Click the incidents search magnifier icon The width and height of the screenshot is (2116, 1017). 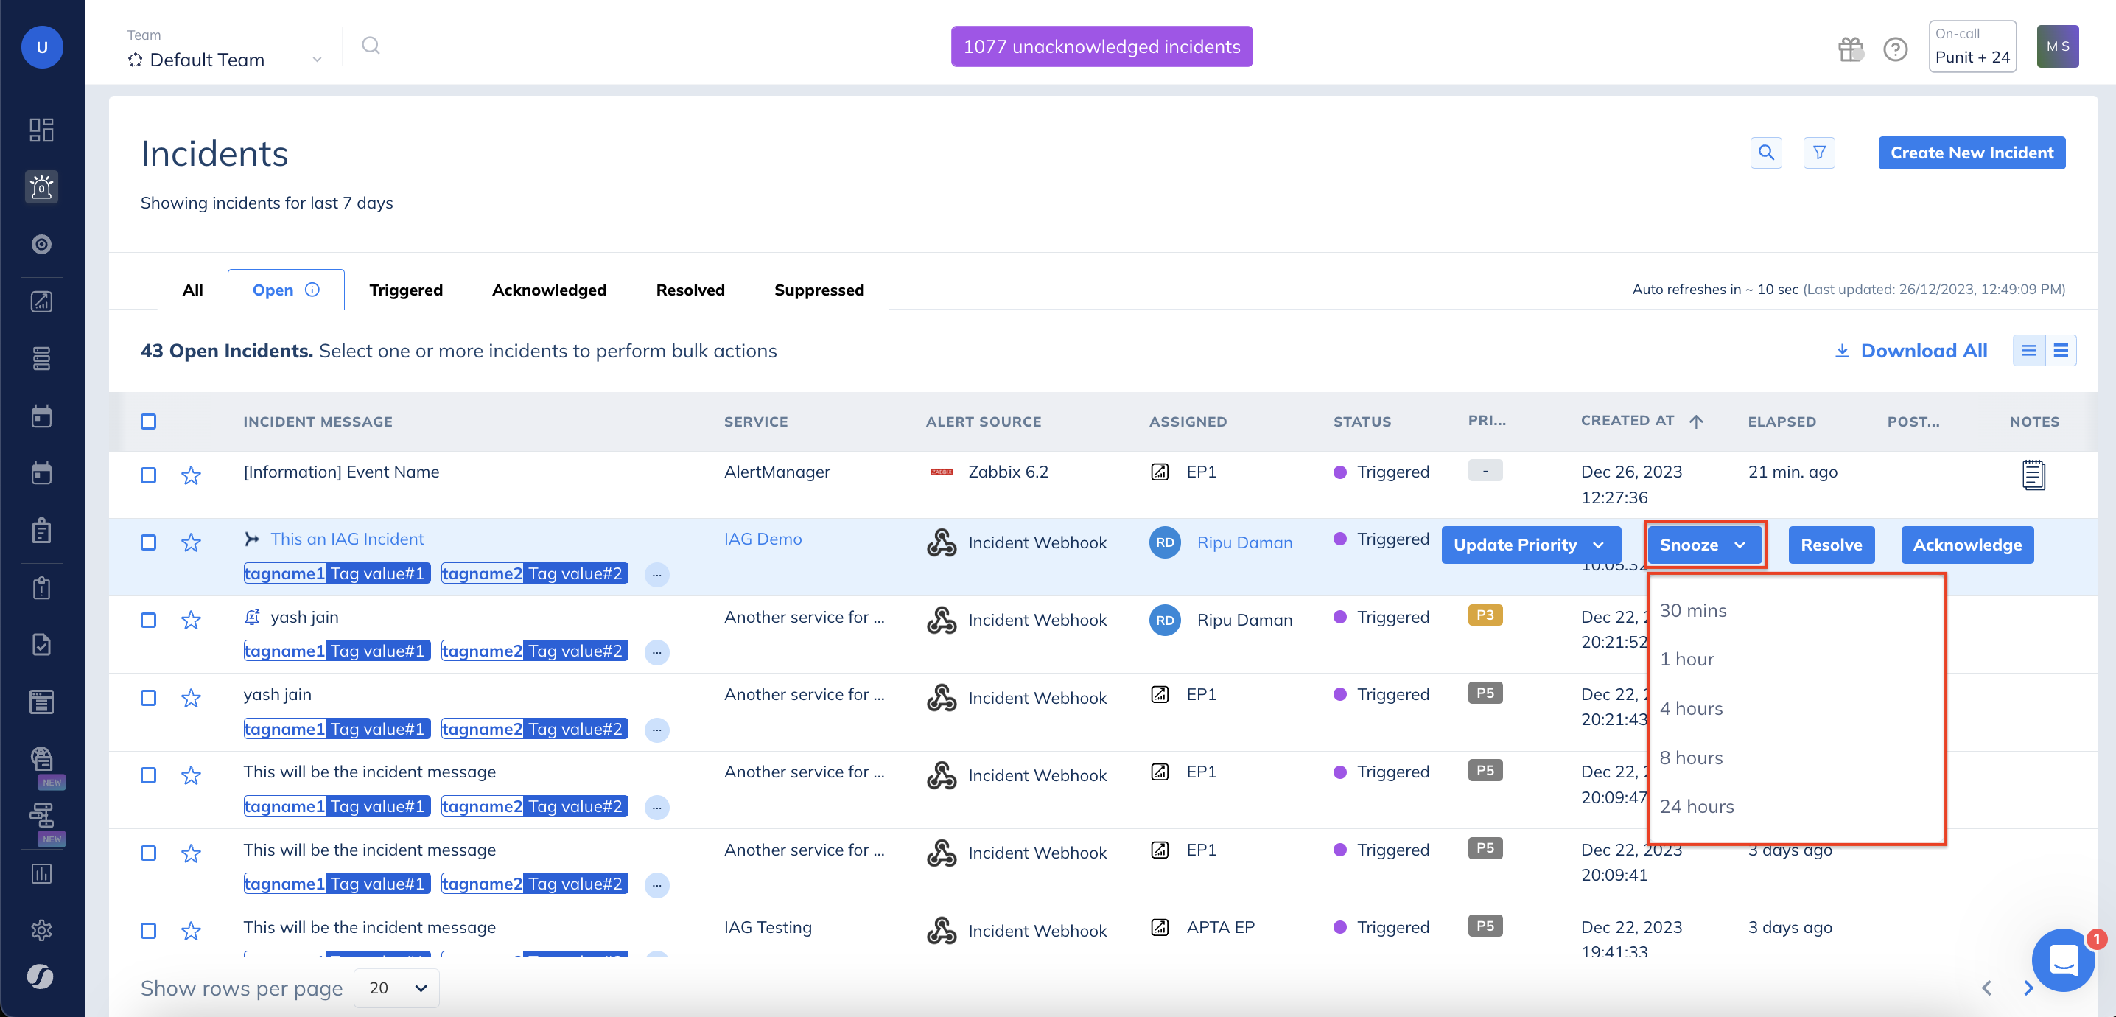click(1765, 153)
